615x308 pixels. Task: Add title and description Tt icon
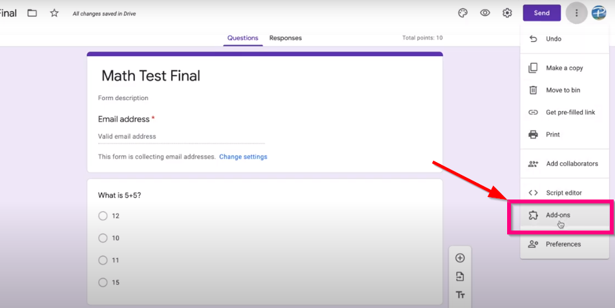[460, 294]
